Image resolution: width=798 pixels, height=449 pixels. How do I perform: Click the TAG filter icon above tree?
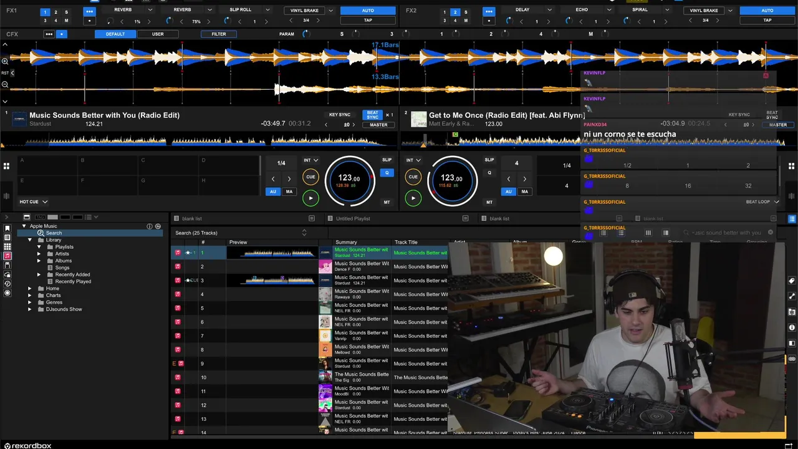(41, 217)
